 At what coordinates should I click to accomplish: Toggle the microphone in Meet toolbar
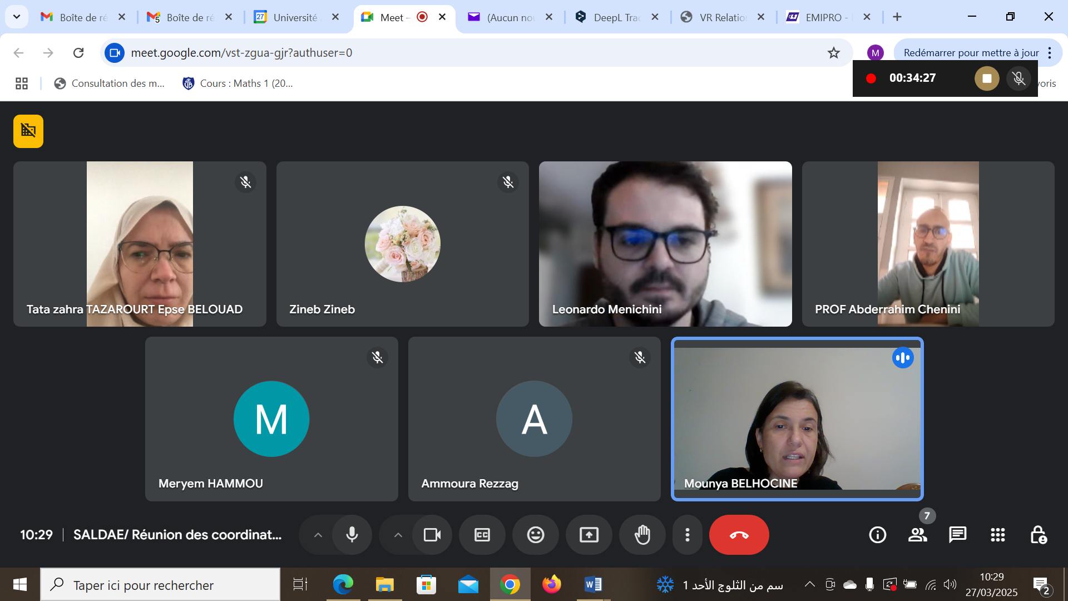click(x=352, y=535)
